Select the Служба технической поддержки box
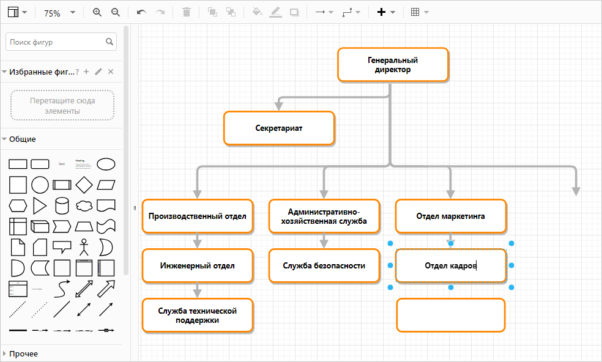This screenshot has width=602, height=362. [x=198, y=315]
